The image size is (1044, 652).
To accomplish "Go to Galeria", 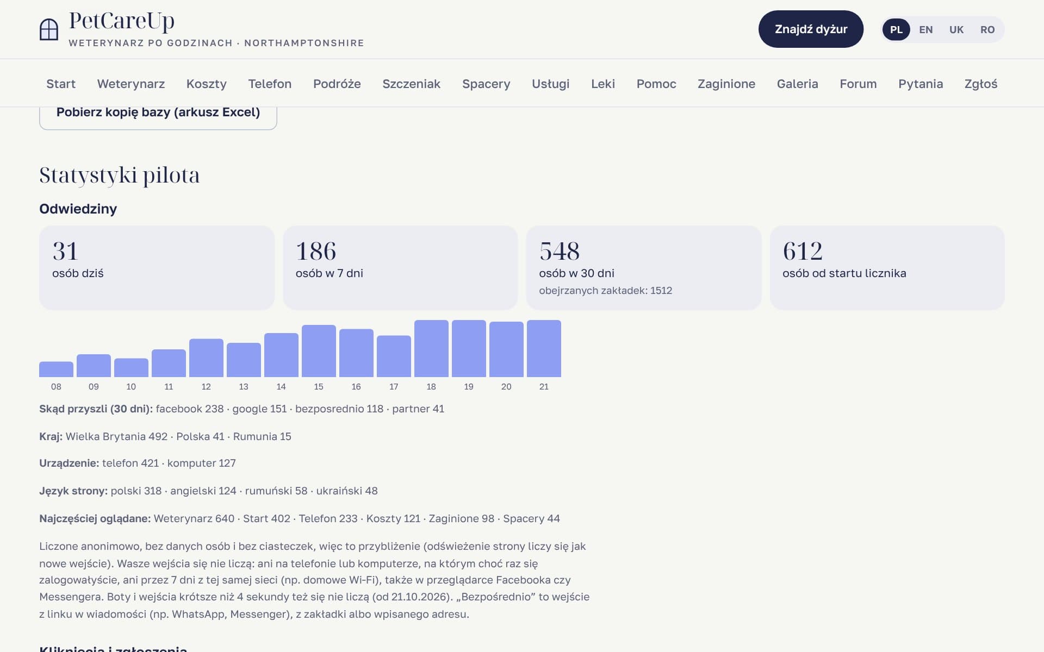I will 798,84.
